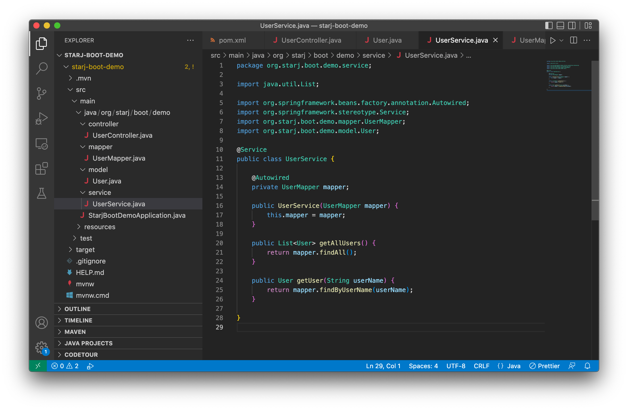
Task: Click the CRLF line ending button
Action: pos(481,366)
